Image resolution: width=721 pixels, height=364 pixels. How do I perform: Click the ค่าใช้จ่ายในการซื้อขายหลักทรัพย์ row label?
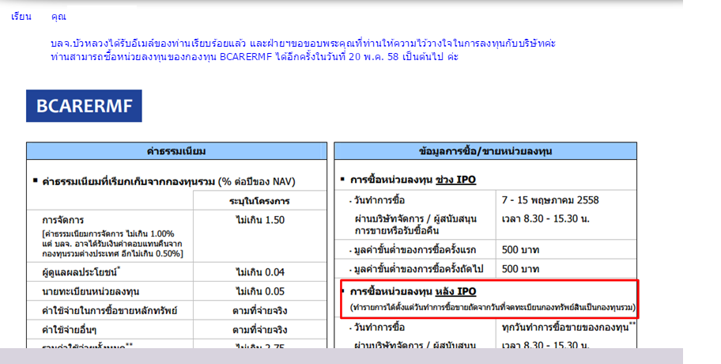point(109,311)
